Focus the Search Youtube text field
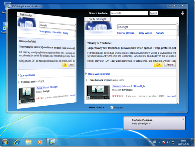195x147 pixels. [129, 13]
